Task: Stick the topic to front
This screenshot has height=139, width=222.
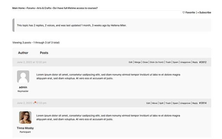Action: tap(156, 62)
